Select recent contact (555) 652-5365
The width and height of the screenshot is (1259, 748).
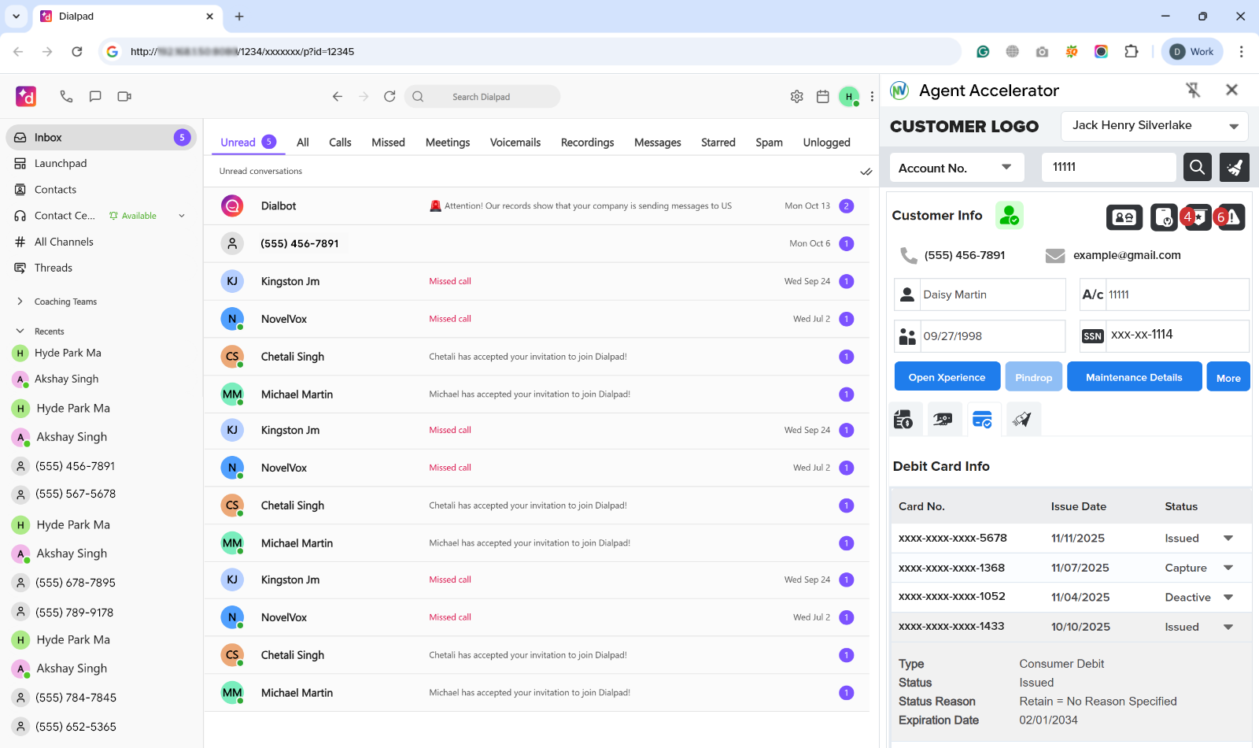coord(76,727)
